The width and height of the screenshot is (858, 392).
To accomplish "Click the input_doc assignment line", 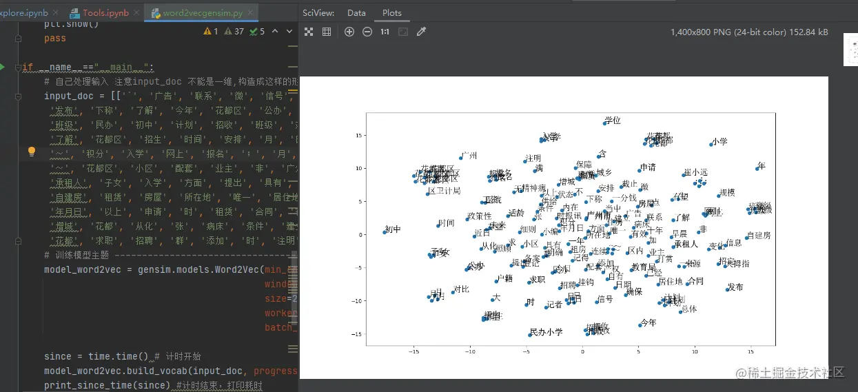I will 171,96.
